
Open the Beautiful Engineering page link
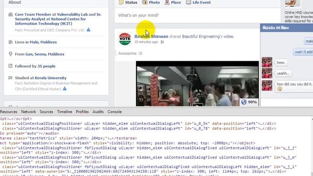tap(201, 37)
